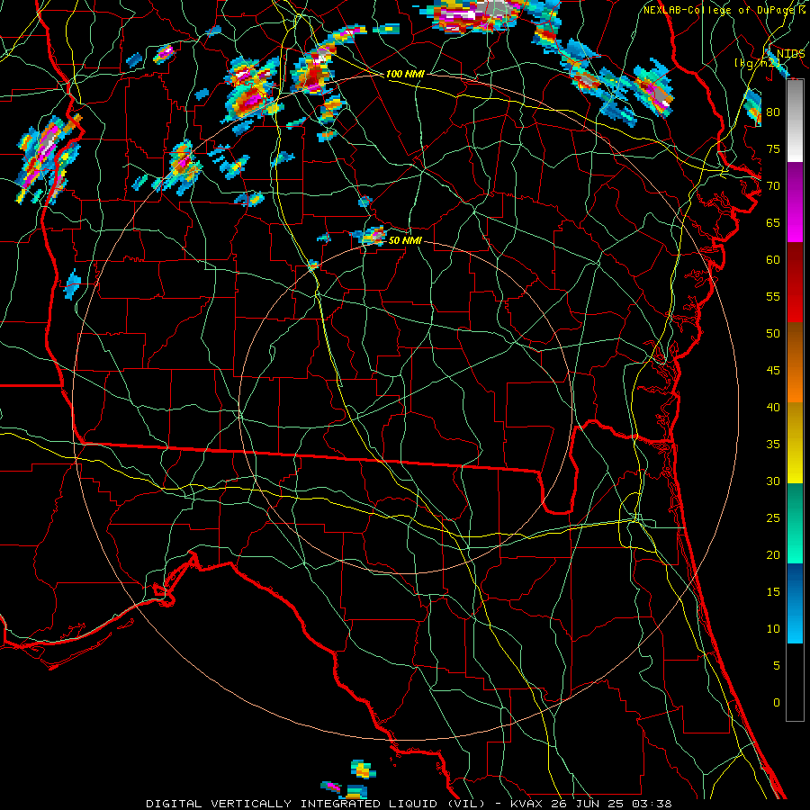Click the 50 NMI range ring label

(405, 240)
